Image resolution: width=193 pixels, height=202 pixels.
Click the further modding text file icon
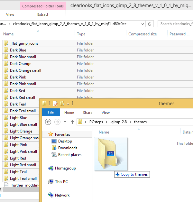click(6, 185)
